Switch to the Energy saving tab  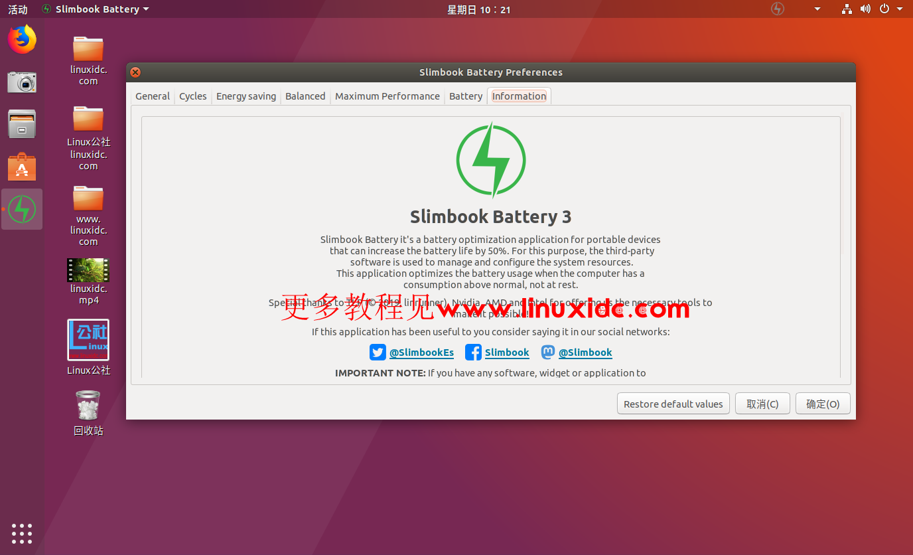pos(246,96)
